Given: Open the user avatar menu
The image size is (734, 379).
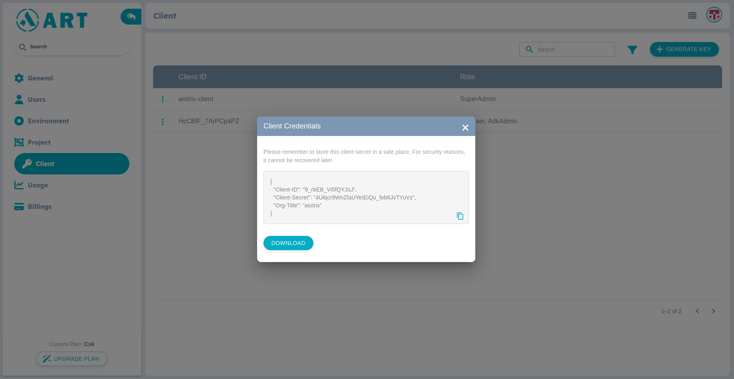Looking at the screenshot, I should [714, 15].
